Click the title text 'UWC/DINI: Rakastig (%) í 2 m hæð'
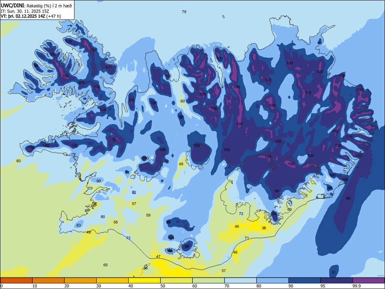The height and width of the screenshot is (289, 385). (x=36, y=6)
